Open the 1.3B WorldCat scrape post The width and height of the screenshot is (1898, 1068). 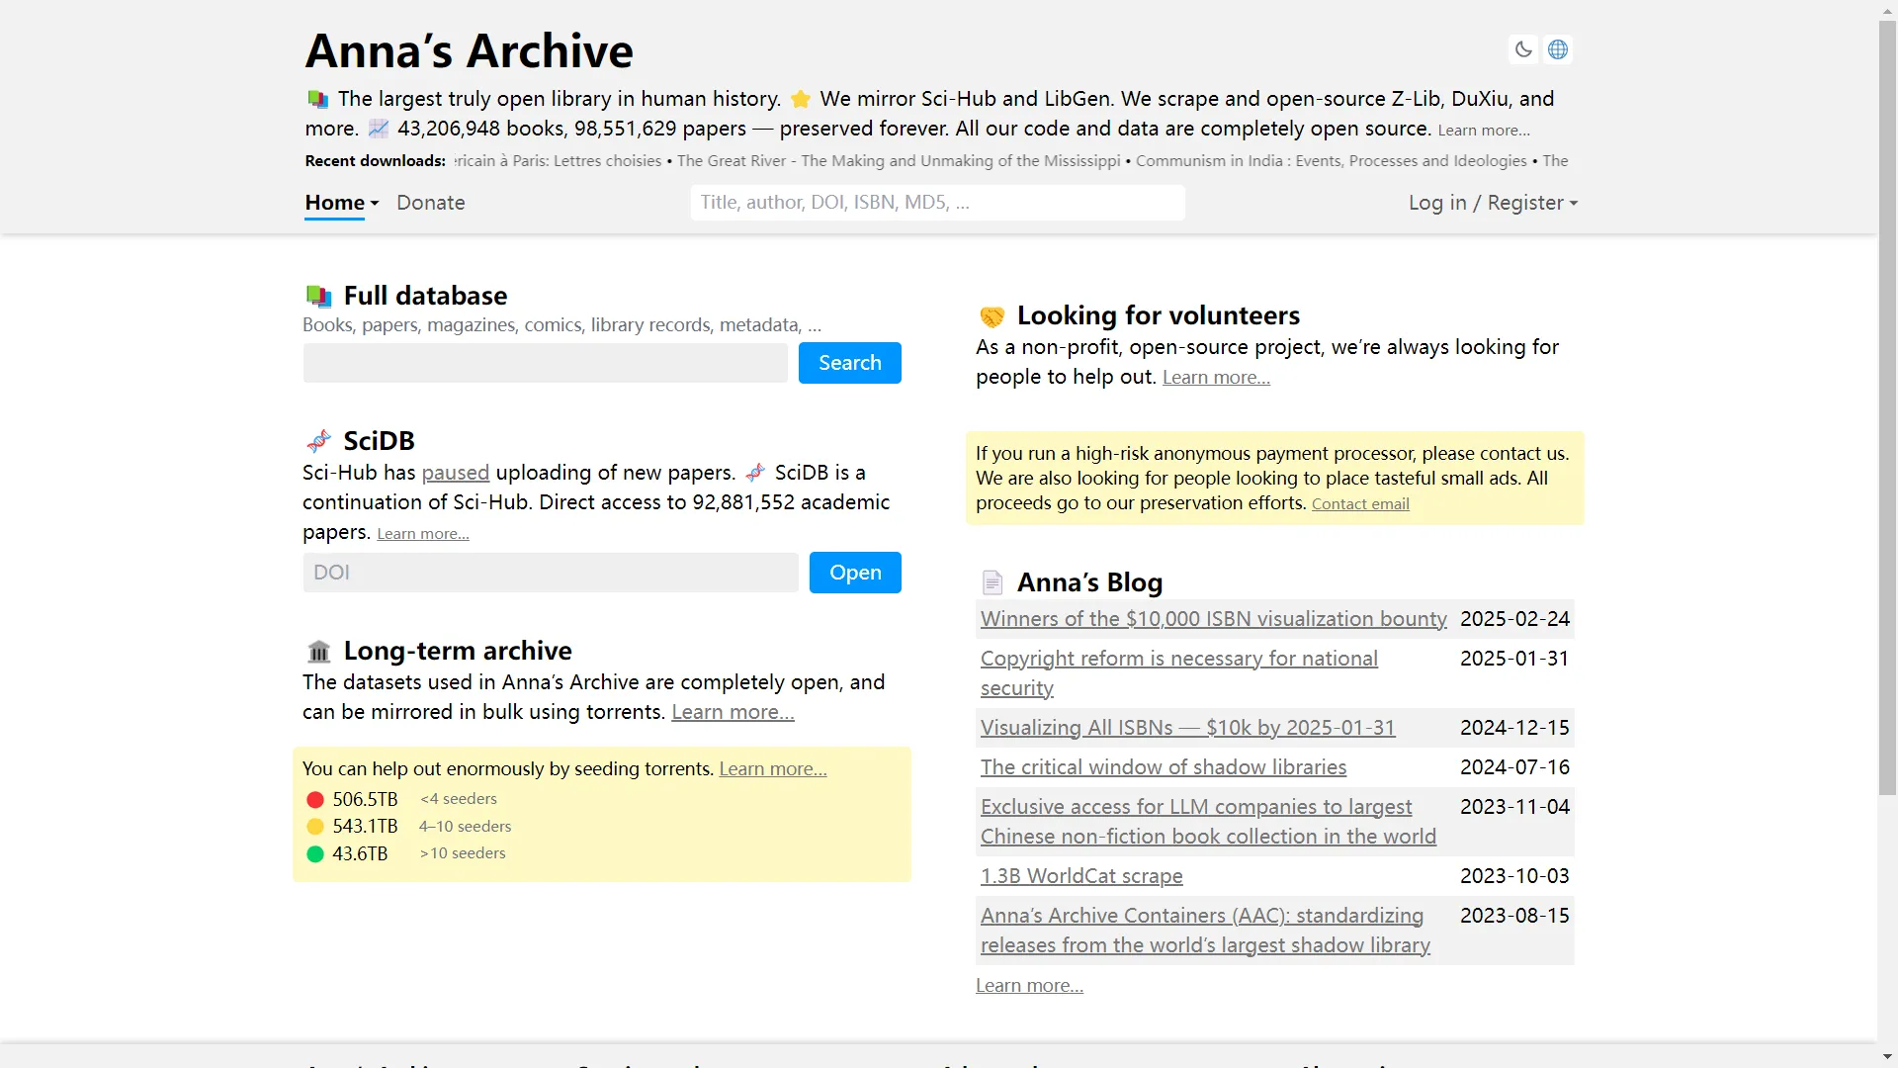[x=1080, y=876]
